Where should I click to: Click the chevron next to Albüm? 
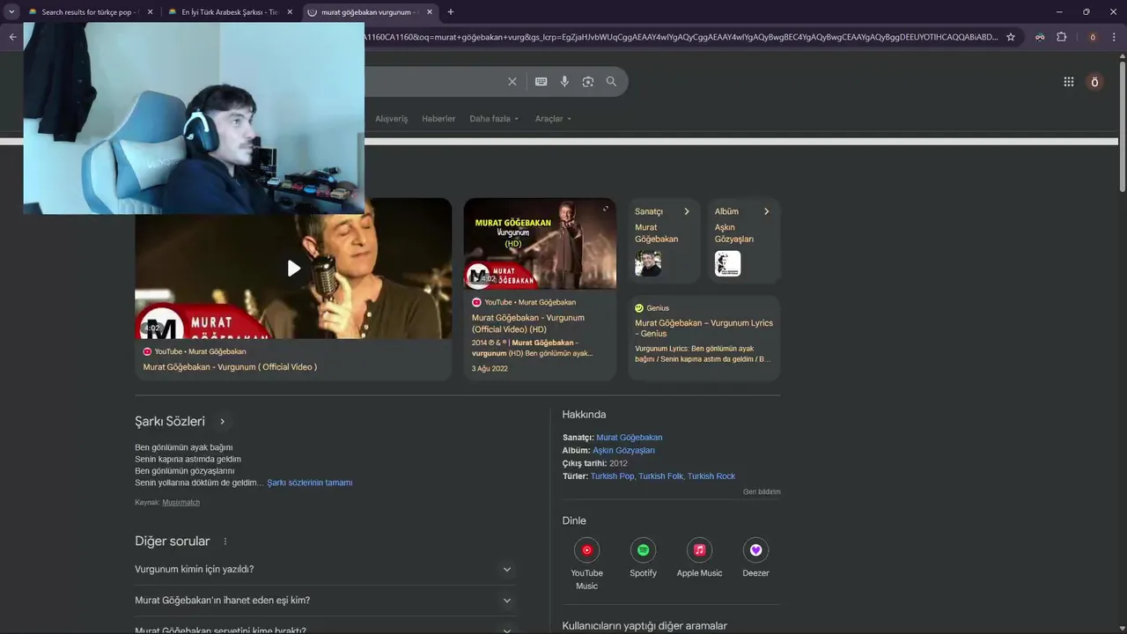point(766,211)
